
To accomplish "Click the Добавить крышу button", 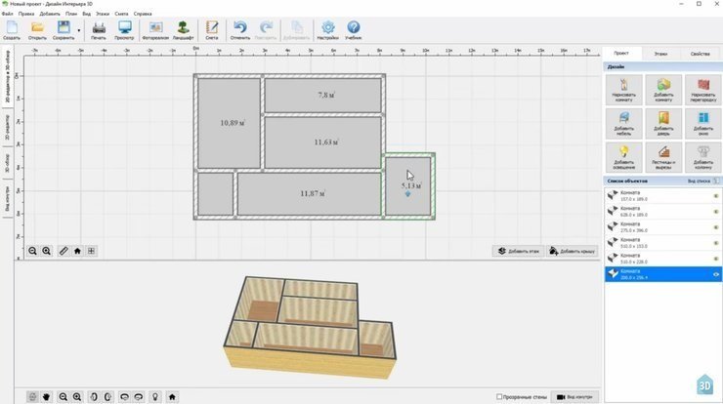I will point(573,251).
